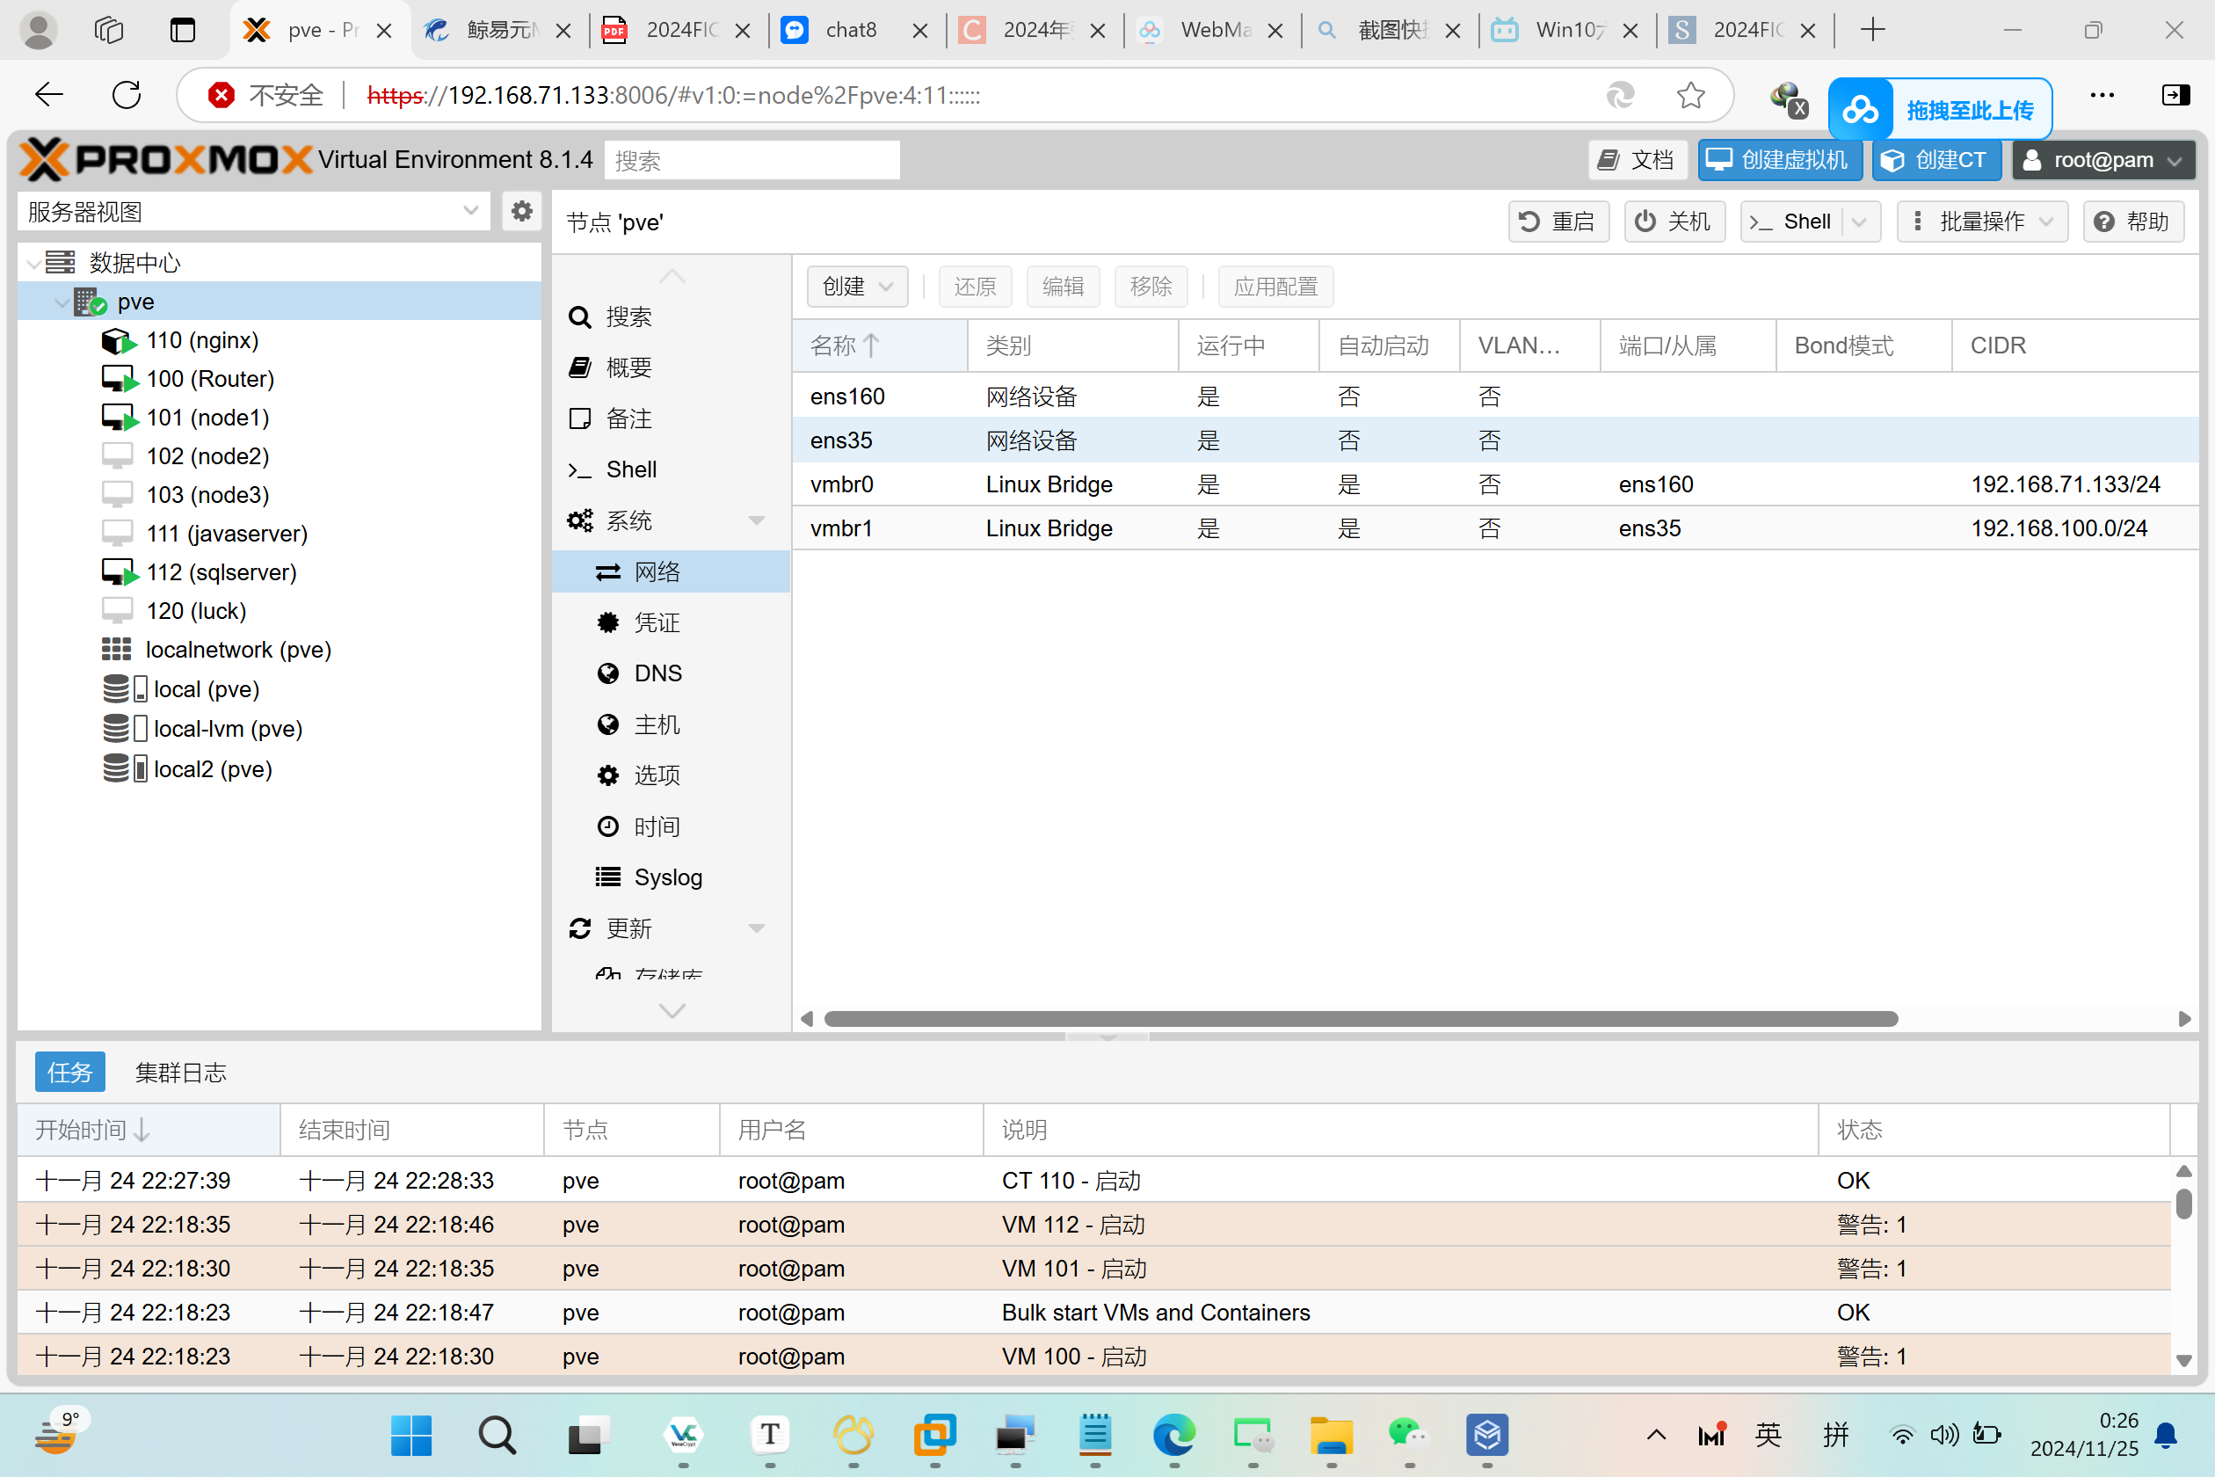Image resolution: width=2215 pixels, height=1477 pixels.
Task: Click the server view settings gear icon
Action: point(522,211)
